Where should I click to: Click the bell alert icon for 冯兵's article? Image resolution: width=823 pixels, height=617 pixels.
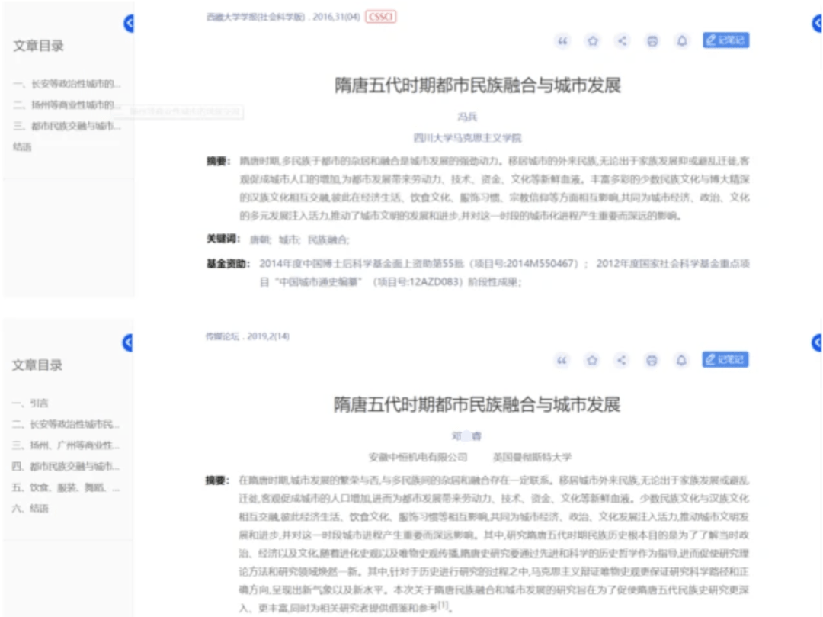point(682,41)
